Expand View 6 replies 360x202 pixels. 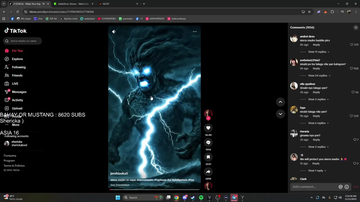click(318, 123)
